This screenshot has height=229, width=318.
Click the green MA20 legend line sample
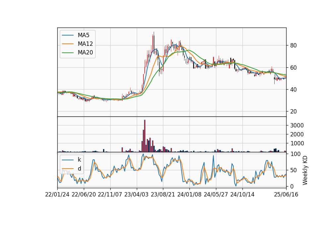tap(68, 53)
